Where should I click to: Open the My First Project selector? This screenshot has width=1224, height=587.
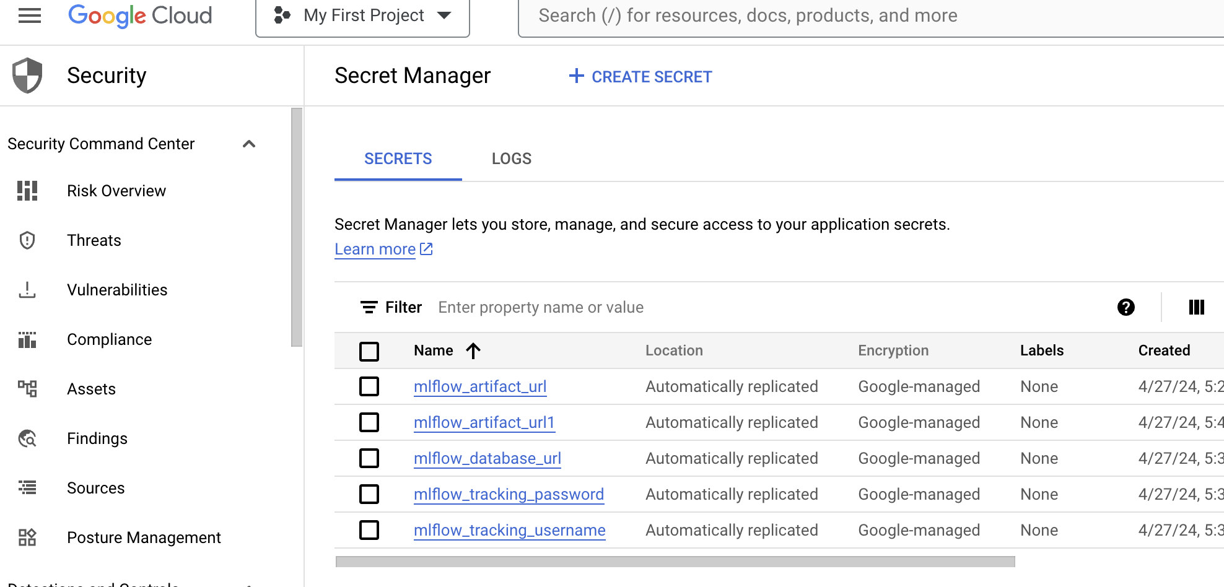[x=362, y=15]
